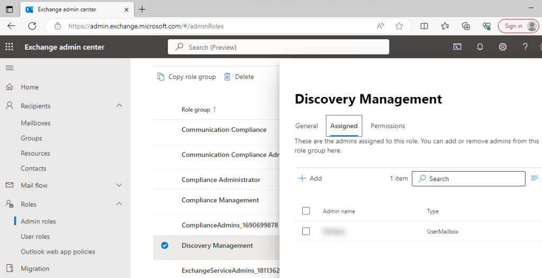
Task: Open the filter options icon beside Search
Action: click(535, 178)
